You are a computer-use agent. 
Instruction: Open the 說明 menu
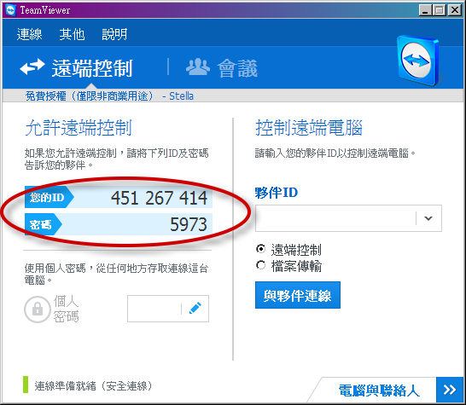(114, 34)
